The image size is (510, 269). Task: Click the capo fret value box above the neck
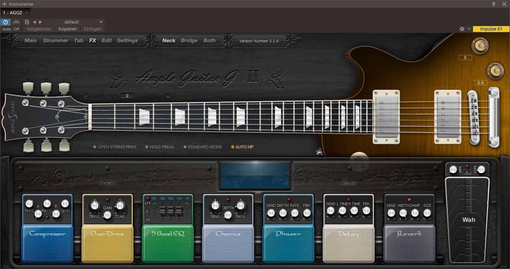coord(127,96)
